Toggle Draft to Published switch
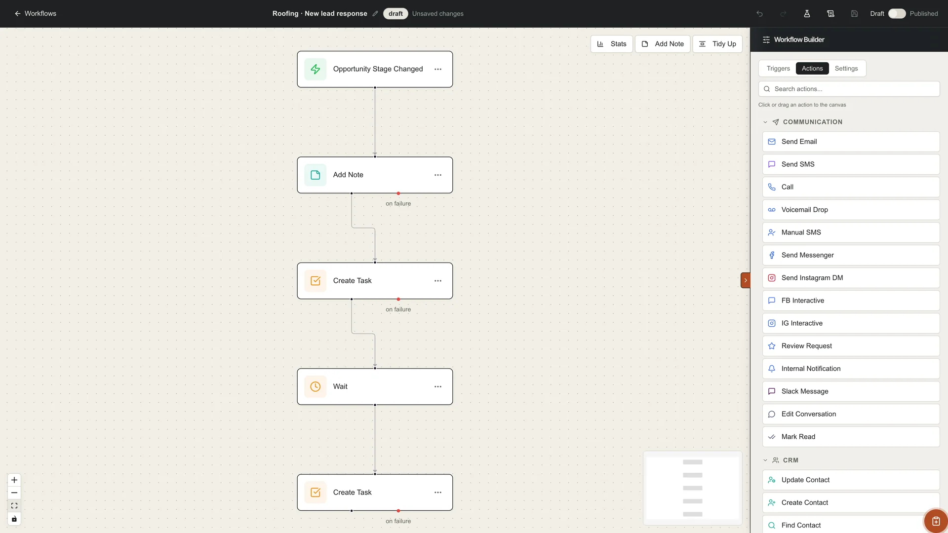This screenshot has width=948, height=533. coord(897,13)
